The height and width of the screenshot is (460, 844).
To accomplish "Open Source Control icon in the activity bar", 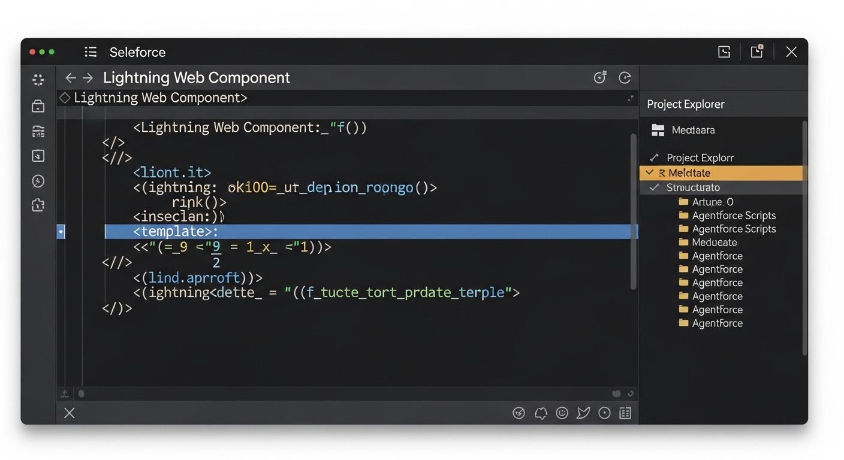I will 38,131.
